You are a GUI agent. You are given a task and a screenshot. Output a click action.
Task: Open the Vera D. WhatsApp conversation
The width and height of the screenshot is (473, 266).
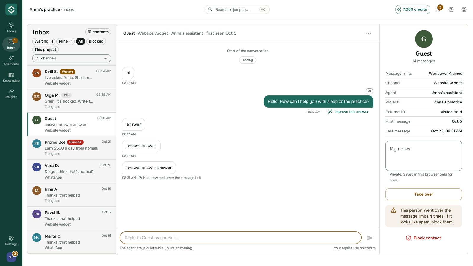click(72, 171)
